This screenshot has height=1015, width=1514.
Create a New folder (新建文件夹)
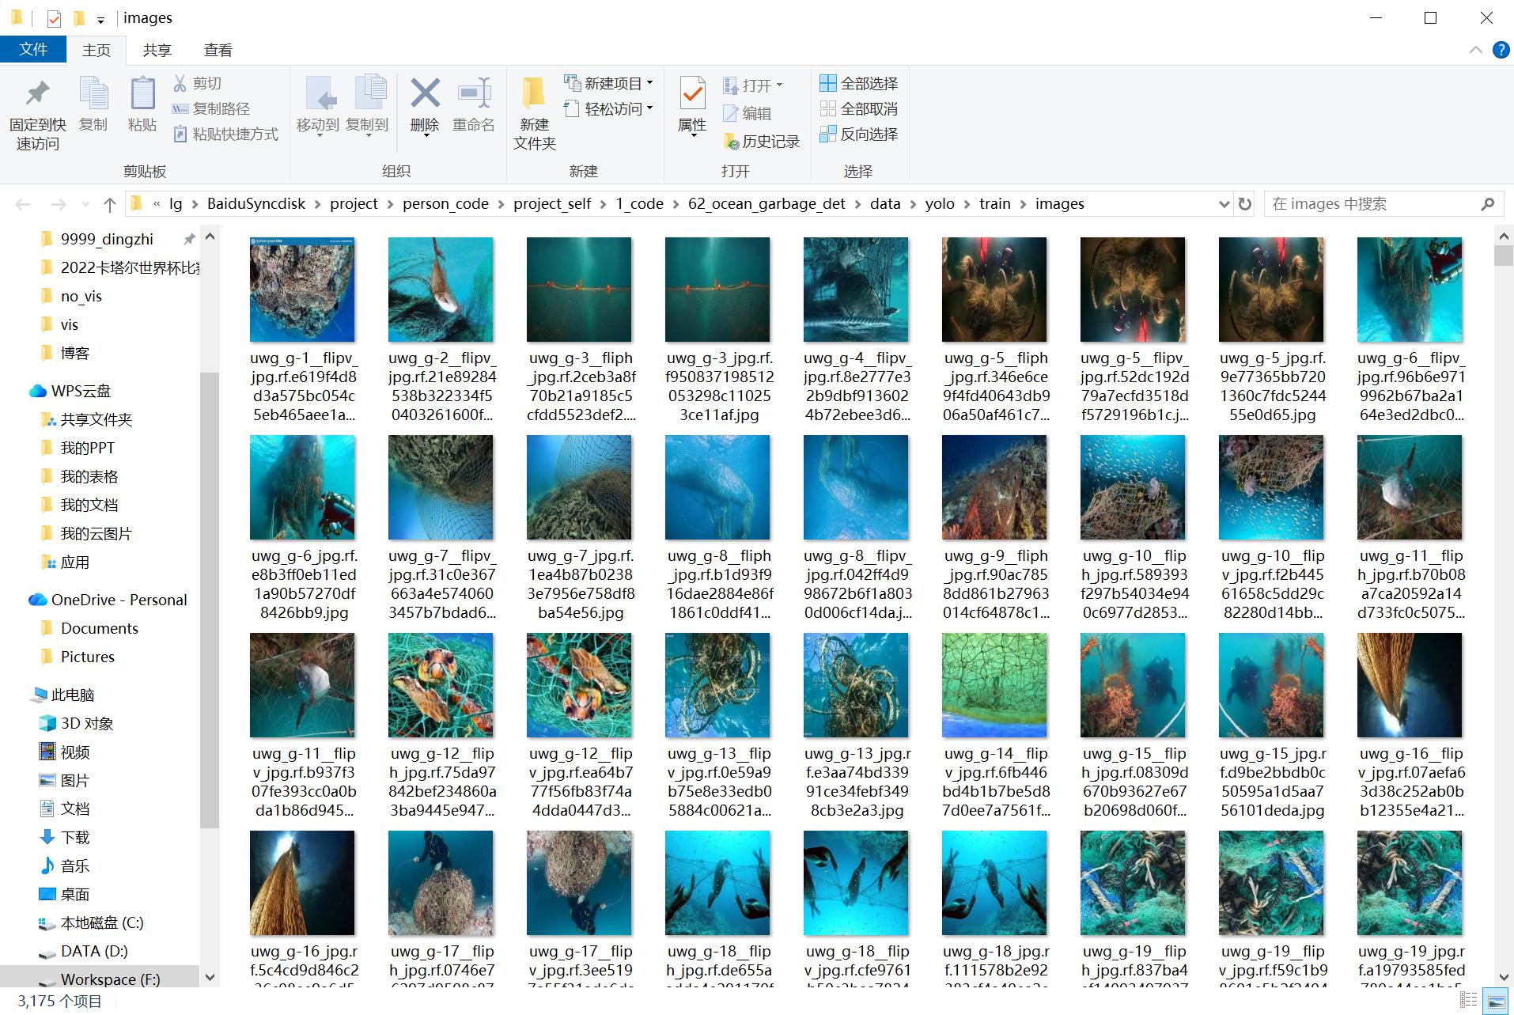click(x=535, y=114)
